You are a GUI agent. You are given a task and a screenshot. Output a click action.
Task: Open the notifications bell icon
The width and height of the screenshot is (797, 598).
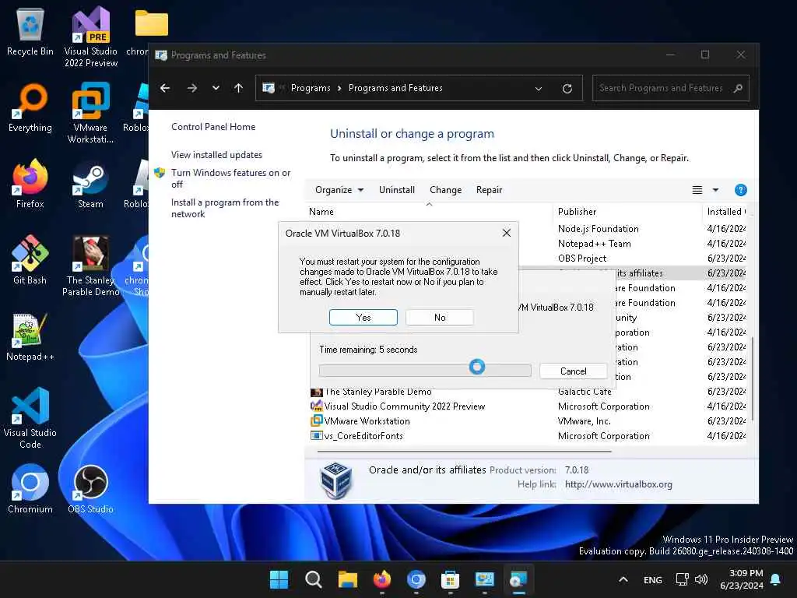point(776,579)
